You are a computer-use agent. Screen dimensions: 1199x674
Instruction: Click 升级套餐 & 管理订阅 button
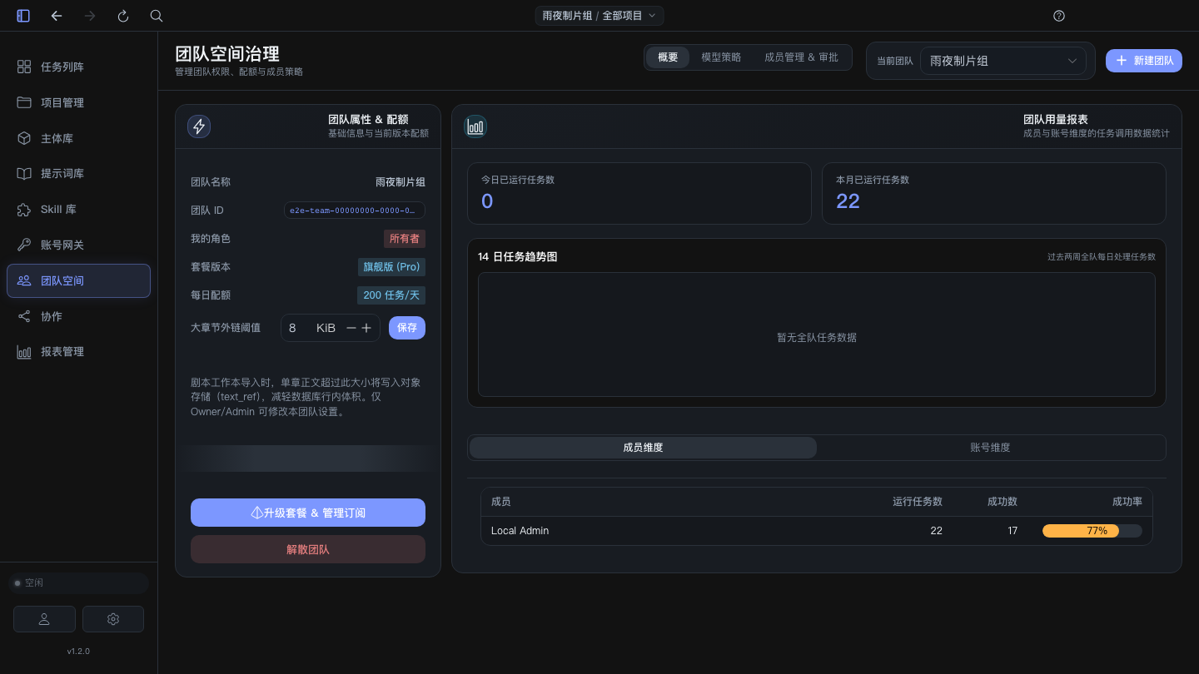308,513
